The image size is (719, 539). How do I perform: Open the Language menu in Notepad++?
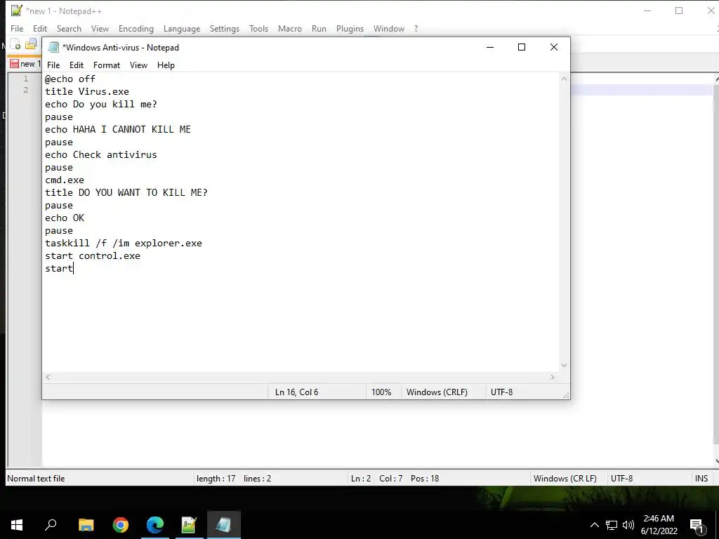coord(182,28)
